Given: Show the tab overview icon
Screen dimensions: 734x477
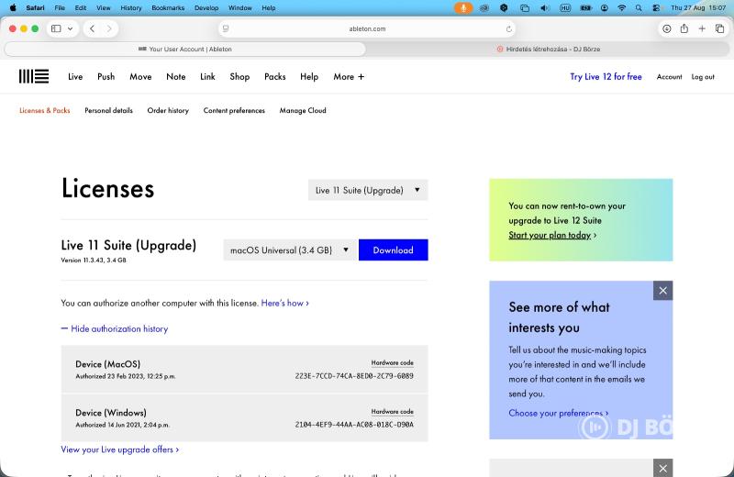Looking at the screenshot, I should point(719,28).
